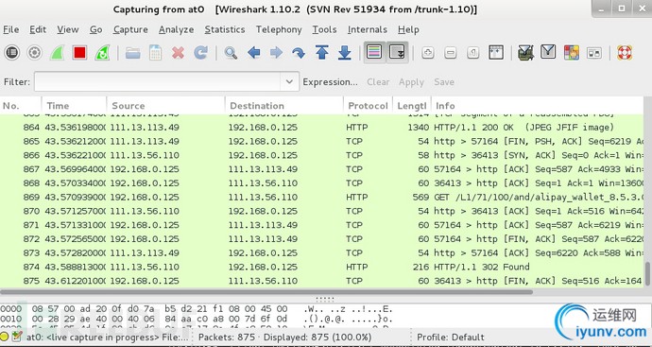
Task: Open the Analyze menu
Action: click(x=177, y=29)
